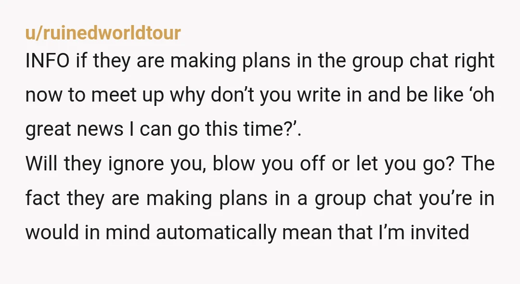Click the word 'would' starting the last line

52,232
